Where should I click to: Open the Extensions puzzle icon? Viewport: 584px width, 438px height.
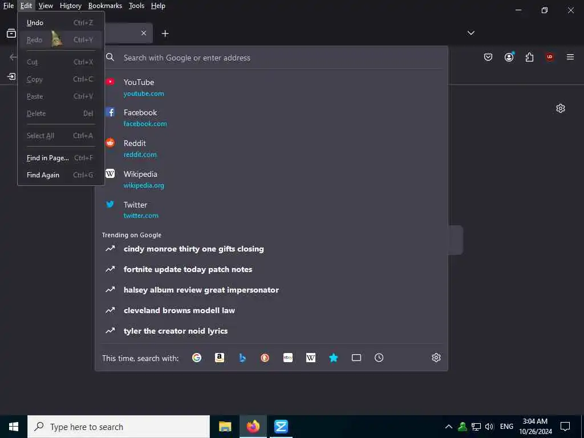(x=529, y=57)
